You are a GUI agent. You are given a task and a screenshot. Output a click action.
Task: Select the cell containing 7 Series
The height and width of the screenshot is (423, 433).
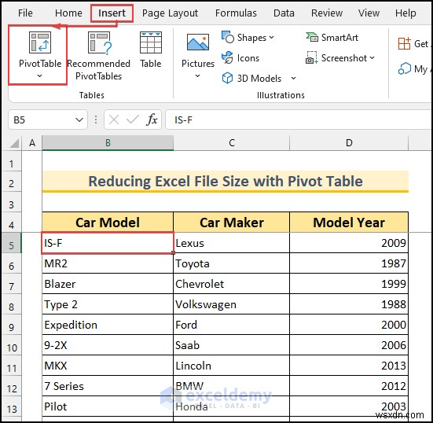click(x=108, y=386)
